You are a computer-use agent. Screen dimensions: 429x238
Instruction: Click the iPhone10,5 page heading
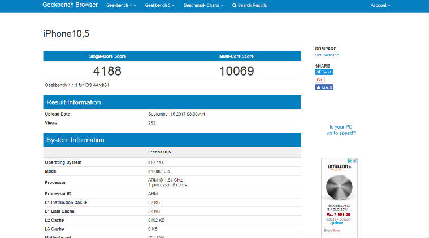click(x=66, y=34)
